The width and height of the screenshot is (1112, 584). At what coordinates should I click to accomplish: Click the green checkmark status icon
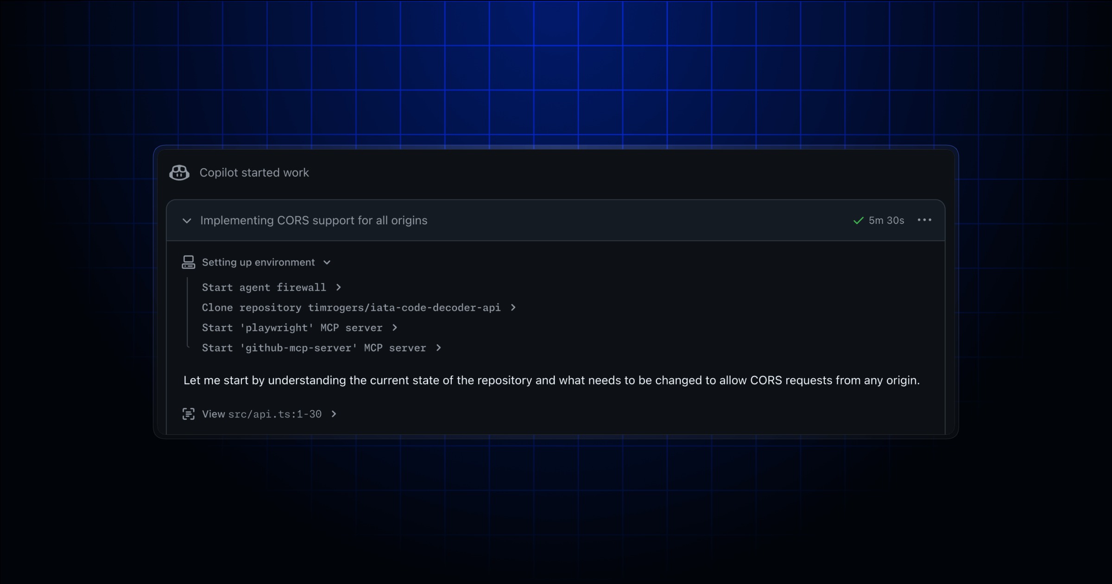[858, 221]
